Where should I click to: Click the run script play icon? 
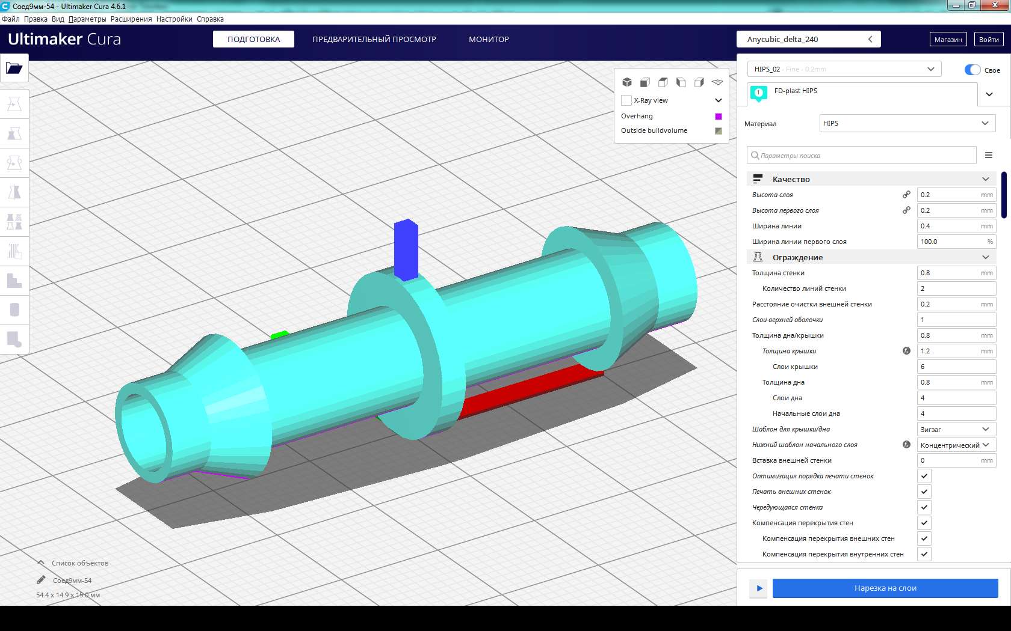click(759, 588)
